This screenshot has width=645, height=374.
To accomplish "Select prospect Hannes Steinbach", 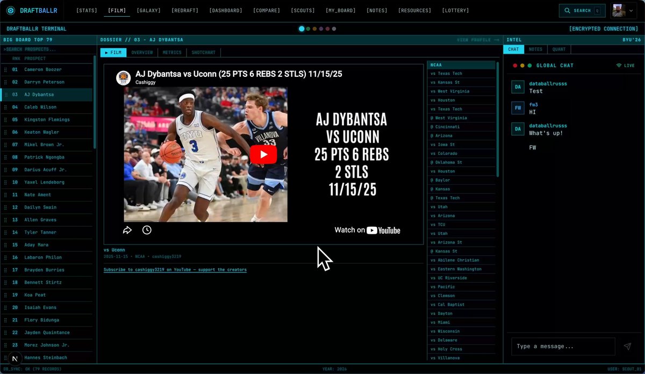I will click(47, 357).
